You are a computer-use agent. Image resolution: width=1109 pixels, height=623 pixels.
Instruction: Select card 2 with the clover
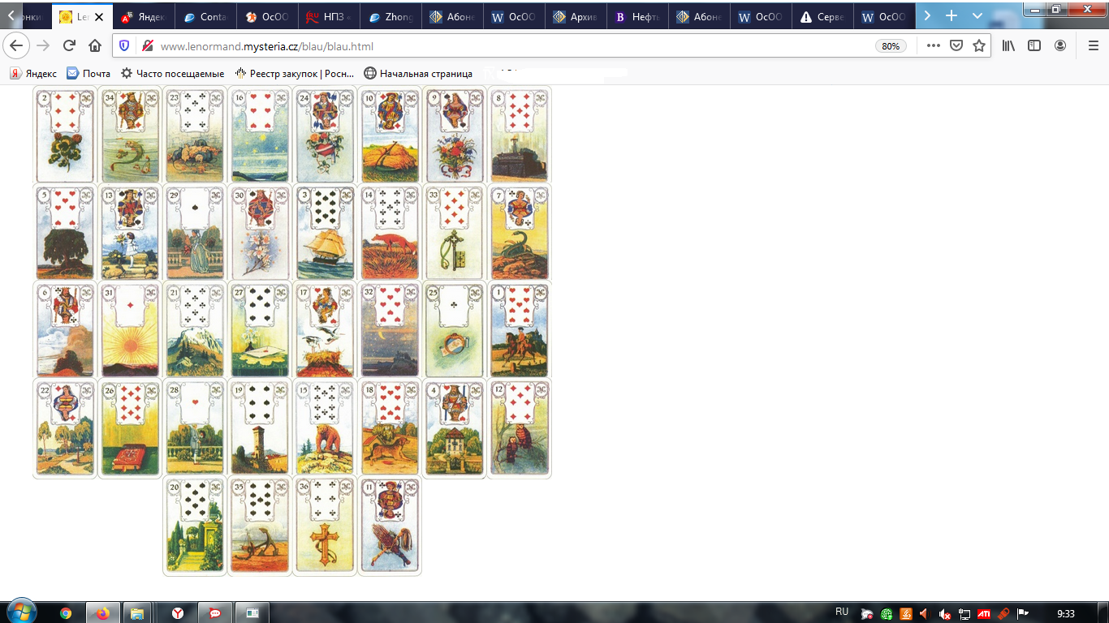point(65,135)
